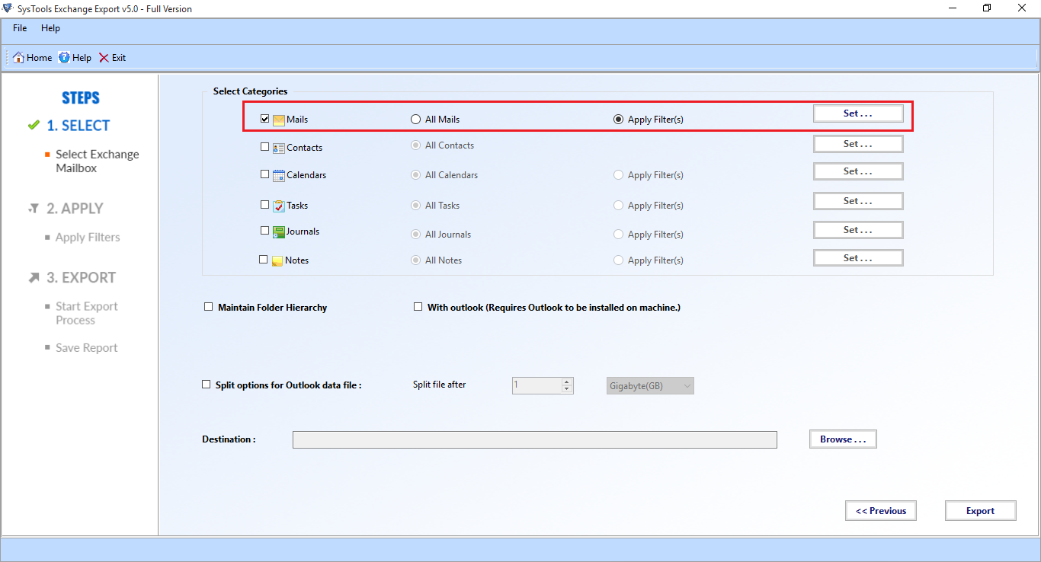Screen dimensions: 1041x562
Task: Click the Set button for Calendars
Action: [858, 171]
